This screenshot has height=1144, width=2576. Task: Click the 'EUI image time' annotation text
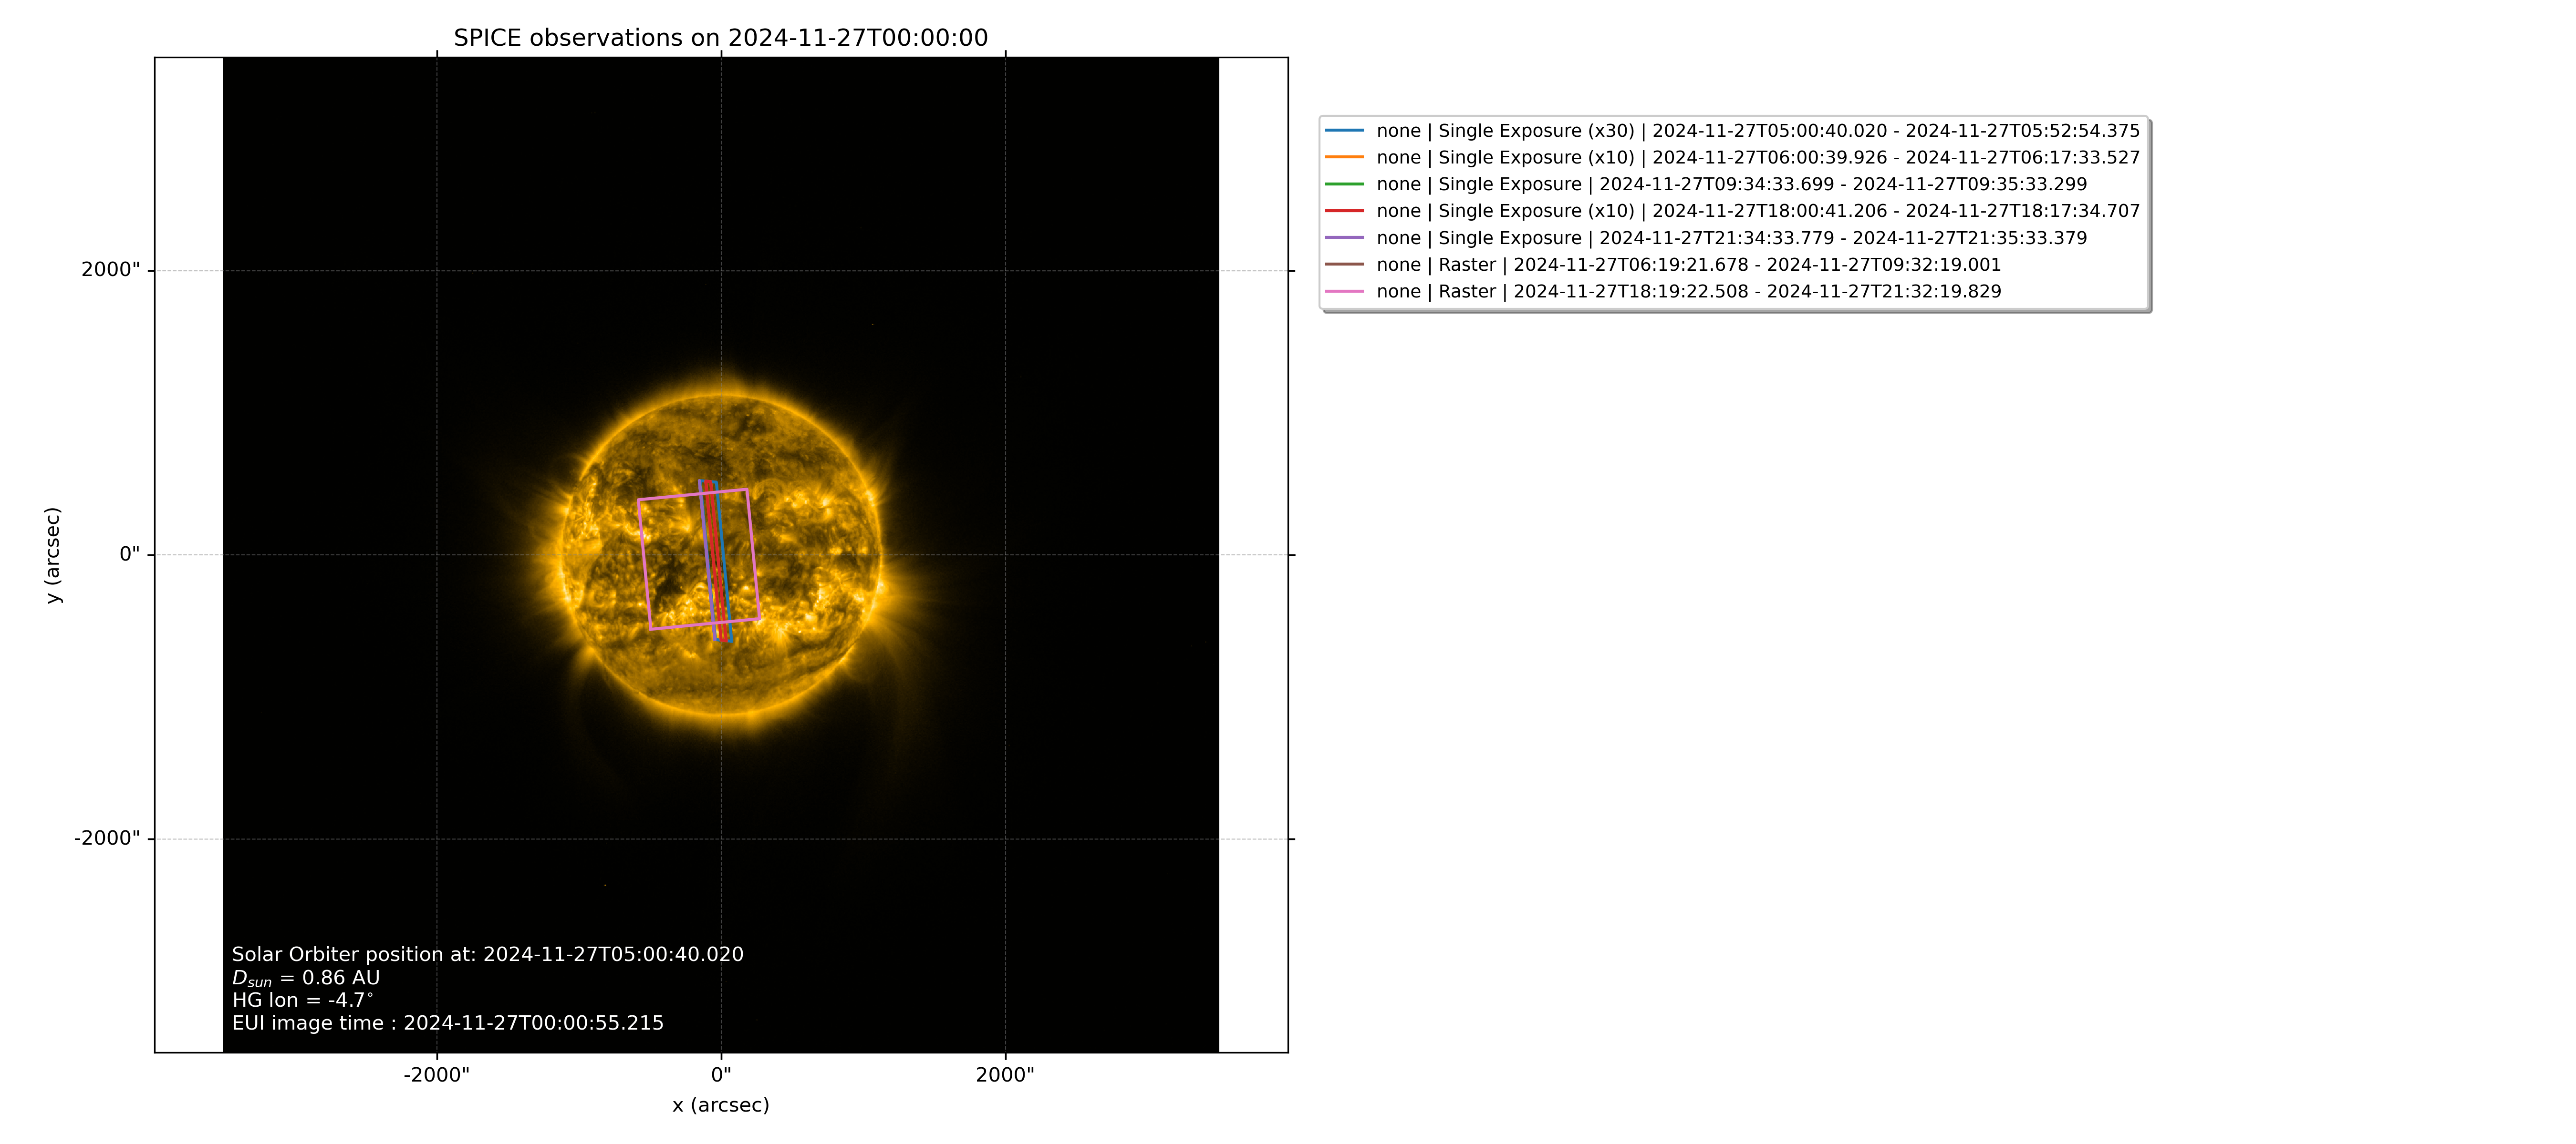click(x=447, y=1023)
